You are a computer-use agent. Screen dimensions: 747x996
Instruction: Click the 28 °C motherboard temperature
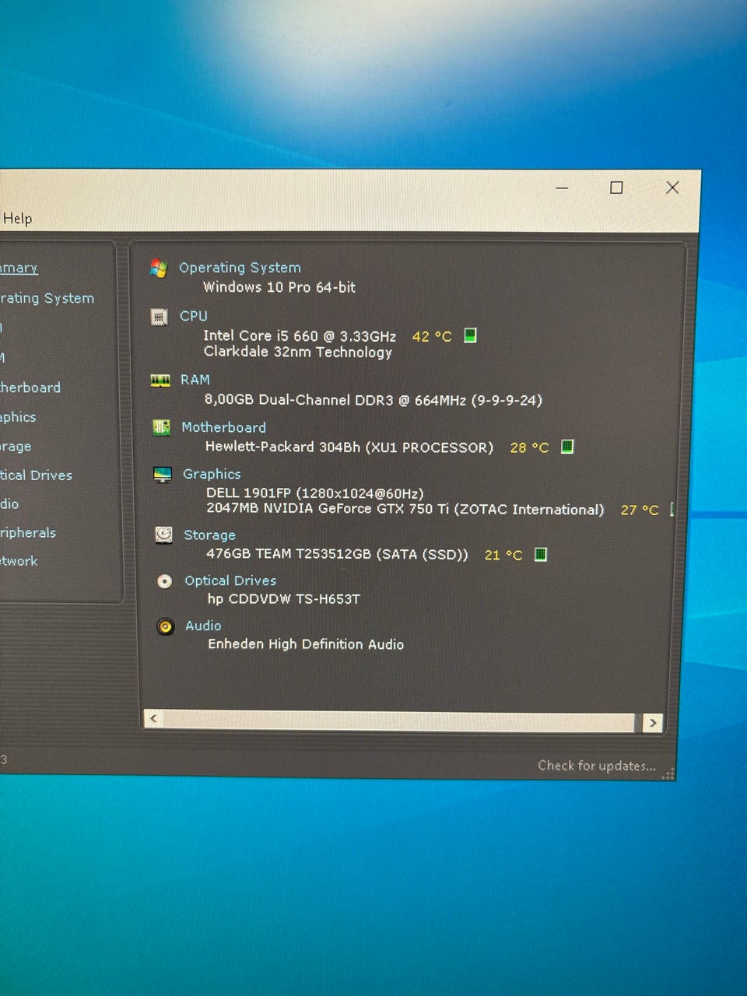pos(529,447)
